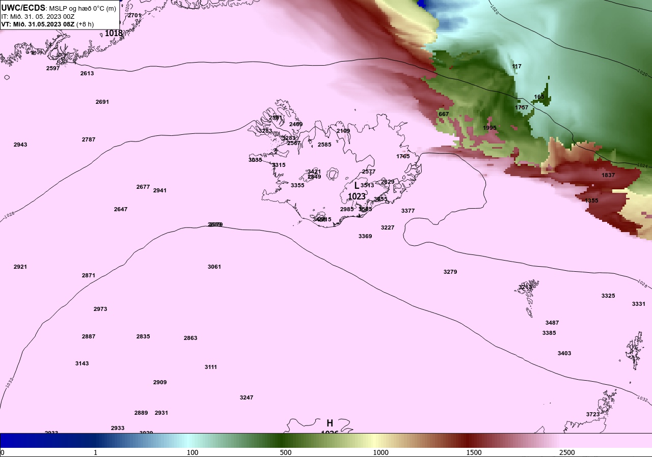Click the 2943 value near left edge
The width and height of the screenshot is (652, 457).
[20, 145]
